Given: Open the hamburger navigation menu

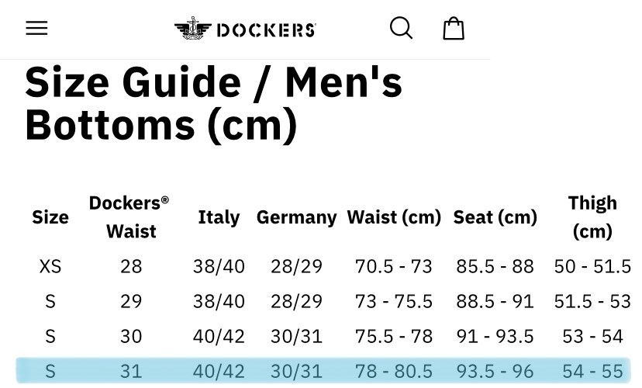Looking at the screenshot, I should click(x=37, y=28).
